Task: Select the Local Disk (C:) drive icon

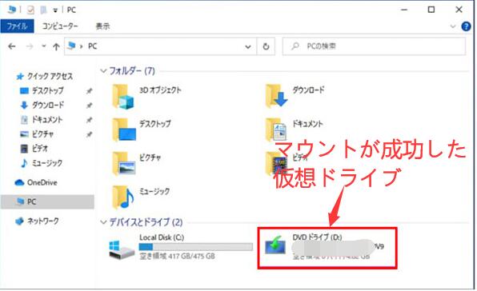Action: (x=122, y=249)
